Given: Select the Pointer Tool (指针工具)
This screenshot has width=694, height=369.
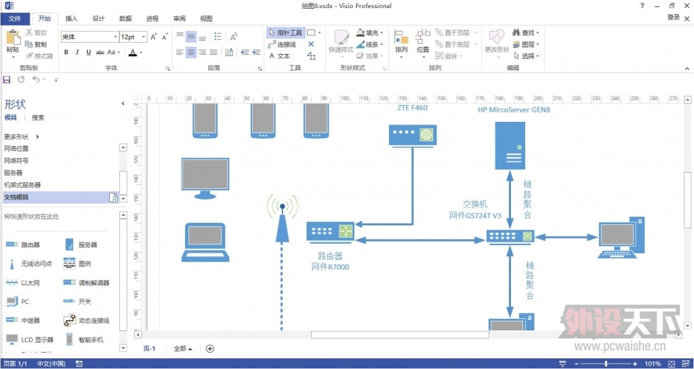Looking at the screenshot, I should point(285,32).
